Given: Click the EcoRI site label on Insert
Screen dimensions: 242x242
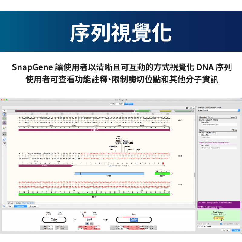Looking at the screenshot, I should (x=83, y=212).
